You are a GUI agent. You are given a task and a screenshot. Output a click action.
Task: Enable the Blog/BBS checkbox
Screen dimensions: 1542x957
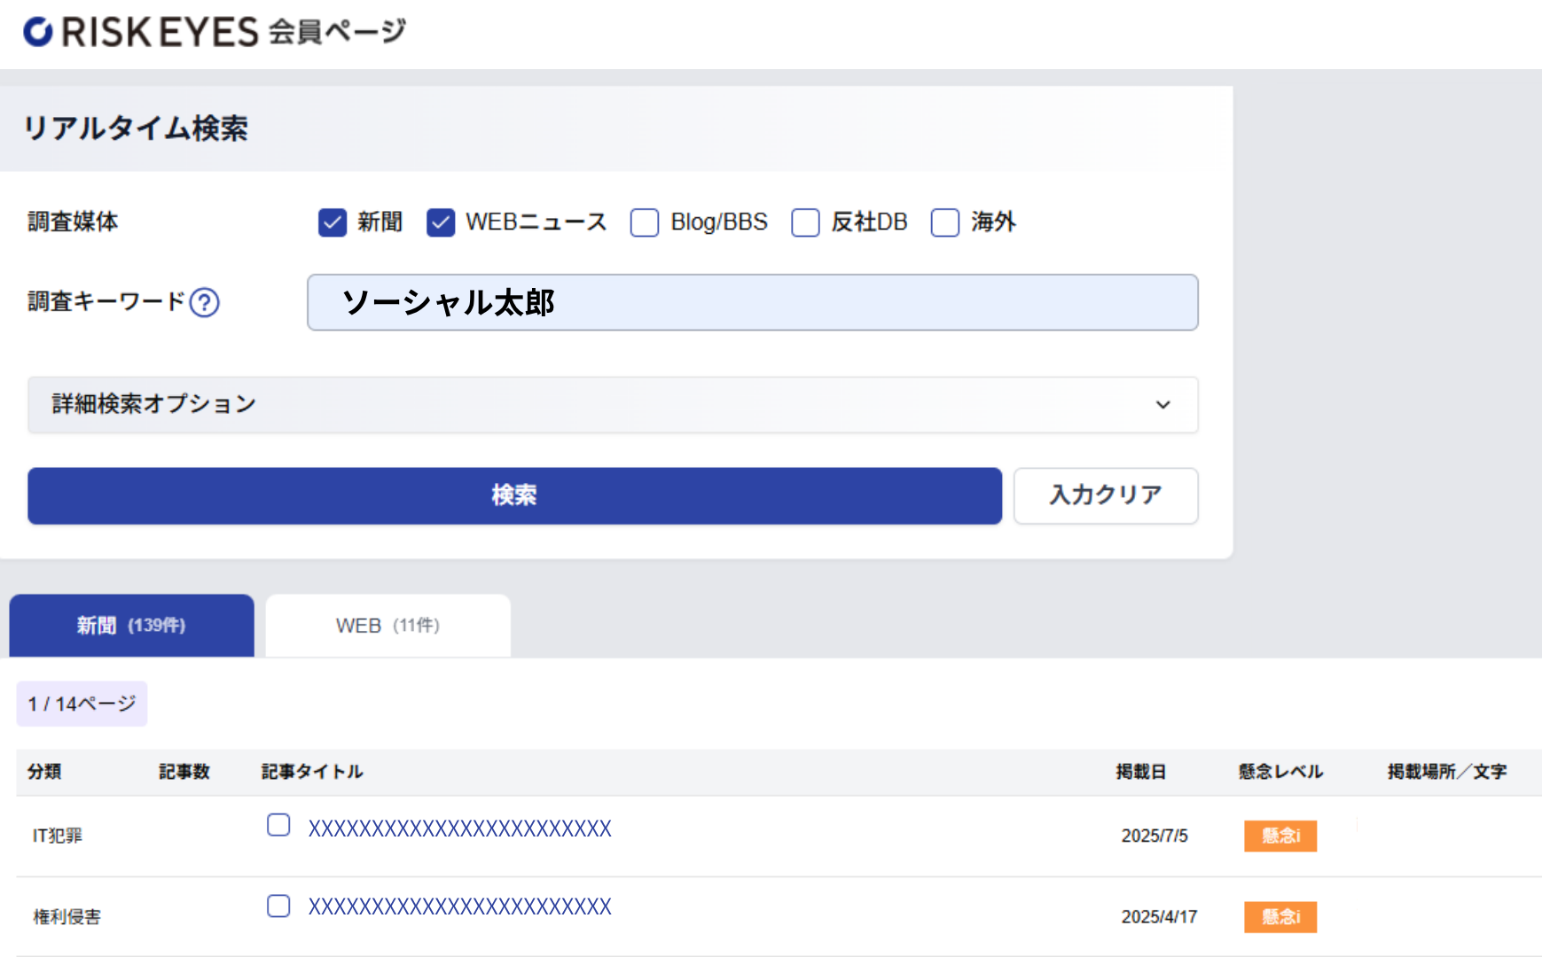[645, 222]
